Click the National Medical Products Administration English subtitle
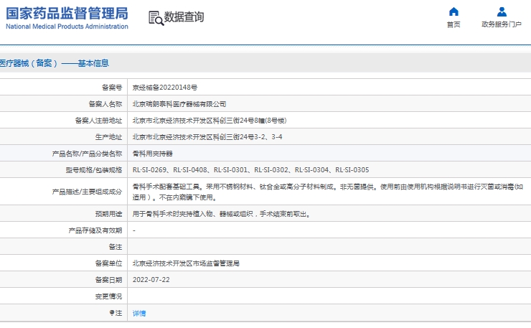This screenshot has height=328, width=531. pyautogui.click(x=67, y=27)
